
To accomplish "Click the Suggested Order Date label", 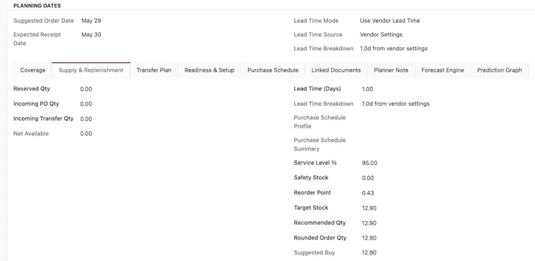I will point(43,21).
